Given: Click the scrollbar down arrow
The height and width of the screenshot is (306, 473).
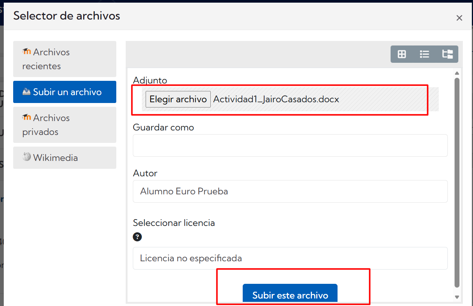Looking at the screenshot, I should [457, 297].
